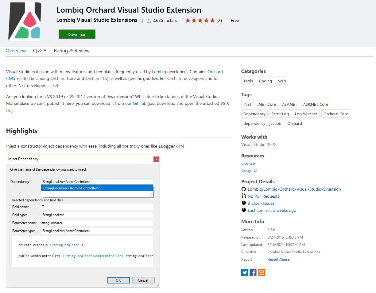This screenshot has width=376, height=293.
Task: Click last updated 3/16/2022, 10:37:40 PM
Action: pyautogui.click(x=286, y=245)
